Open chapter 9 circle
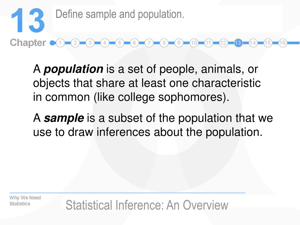 click(x=179, y=43)
